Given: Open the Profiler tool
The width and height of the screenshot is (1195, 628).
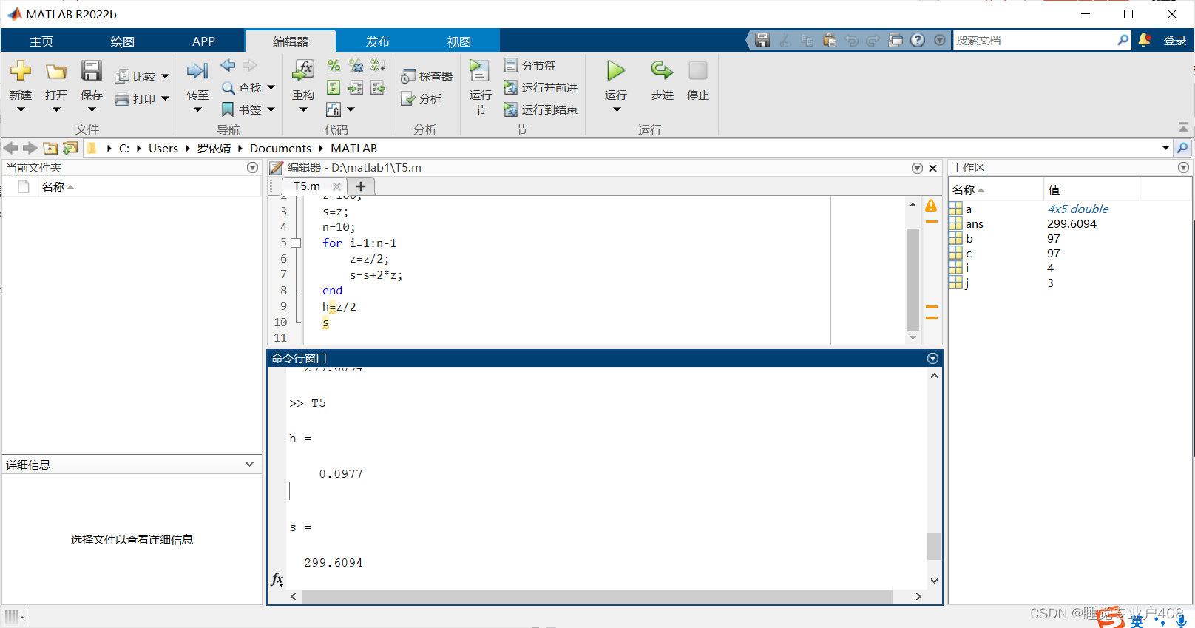Looking at the screenshot, I should point(427,76).
